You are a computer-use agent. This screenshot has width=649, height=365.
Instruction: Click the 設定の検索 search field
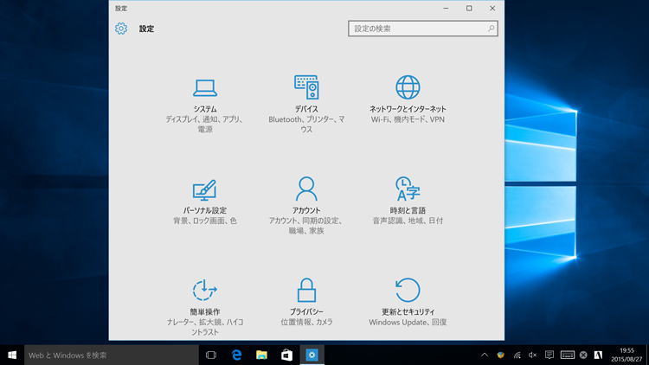[417, 29]
